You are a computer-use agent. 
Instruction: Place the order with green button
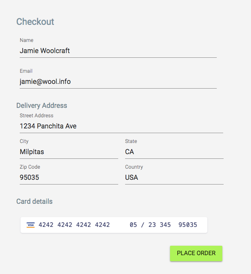(x=196, y=253)
